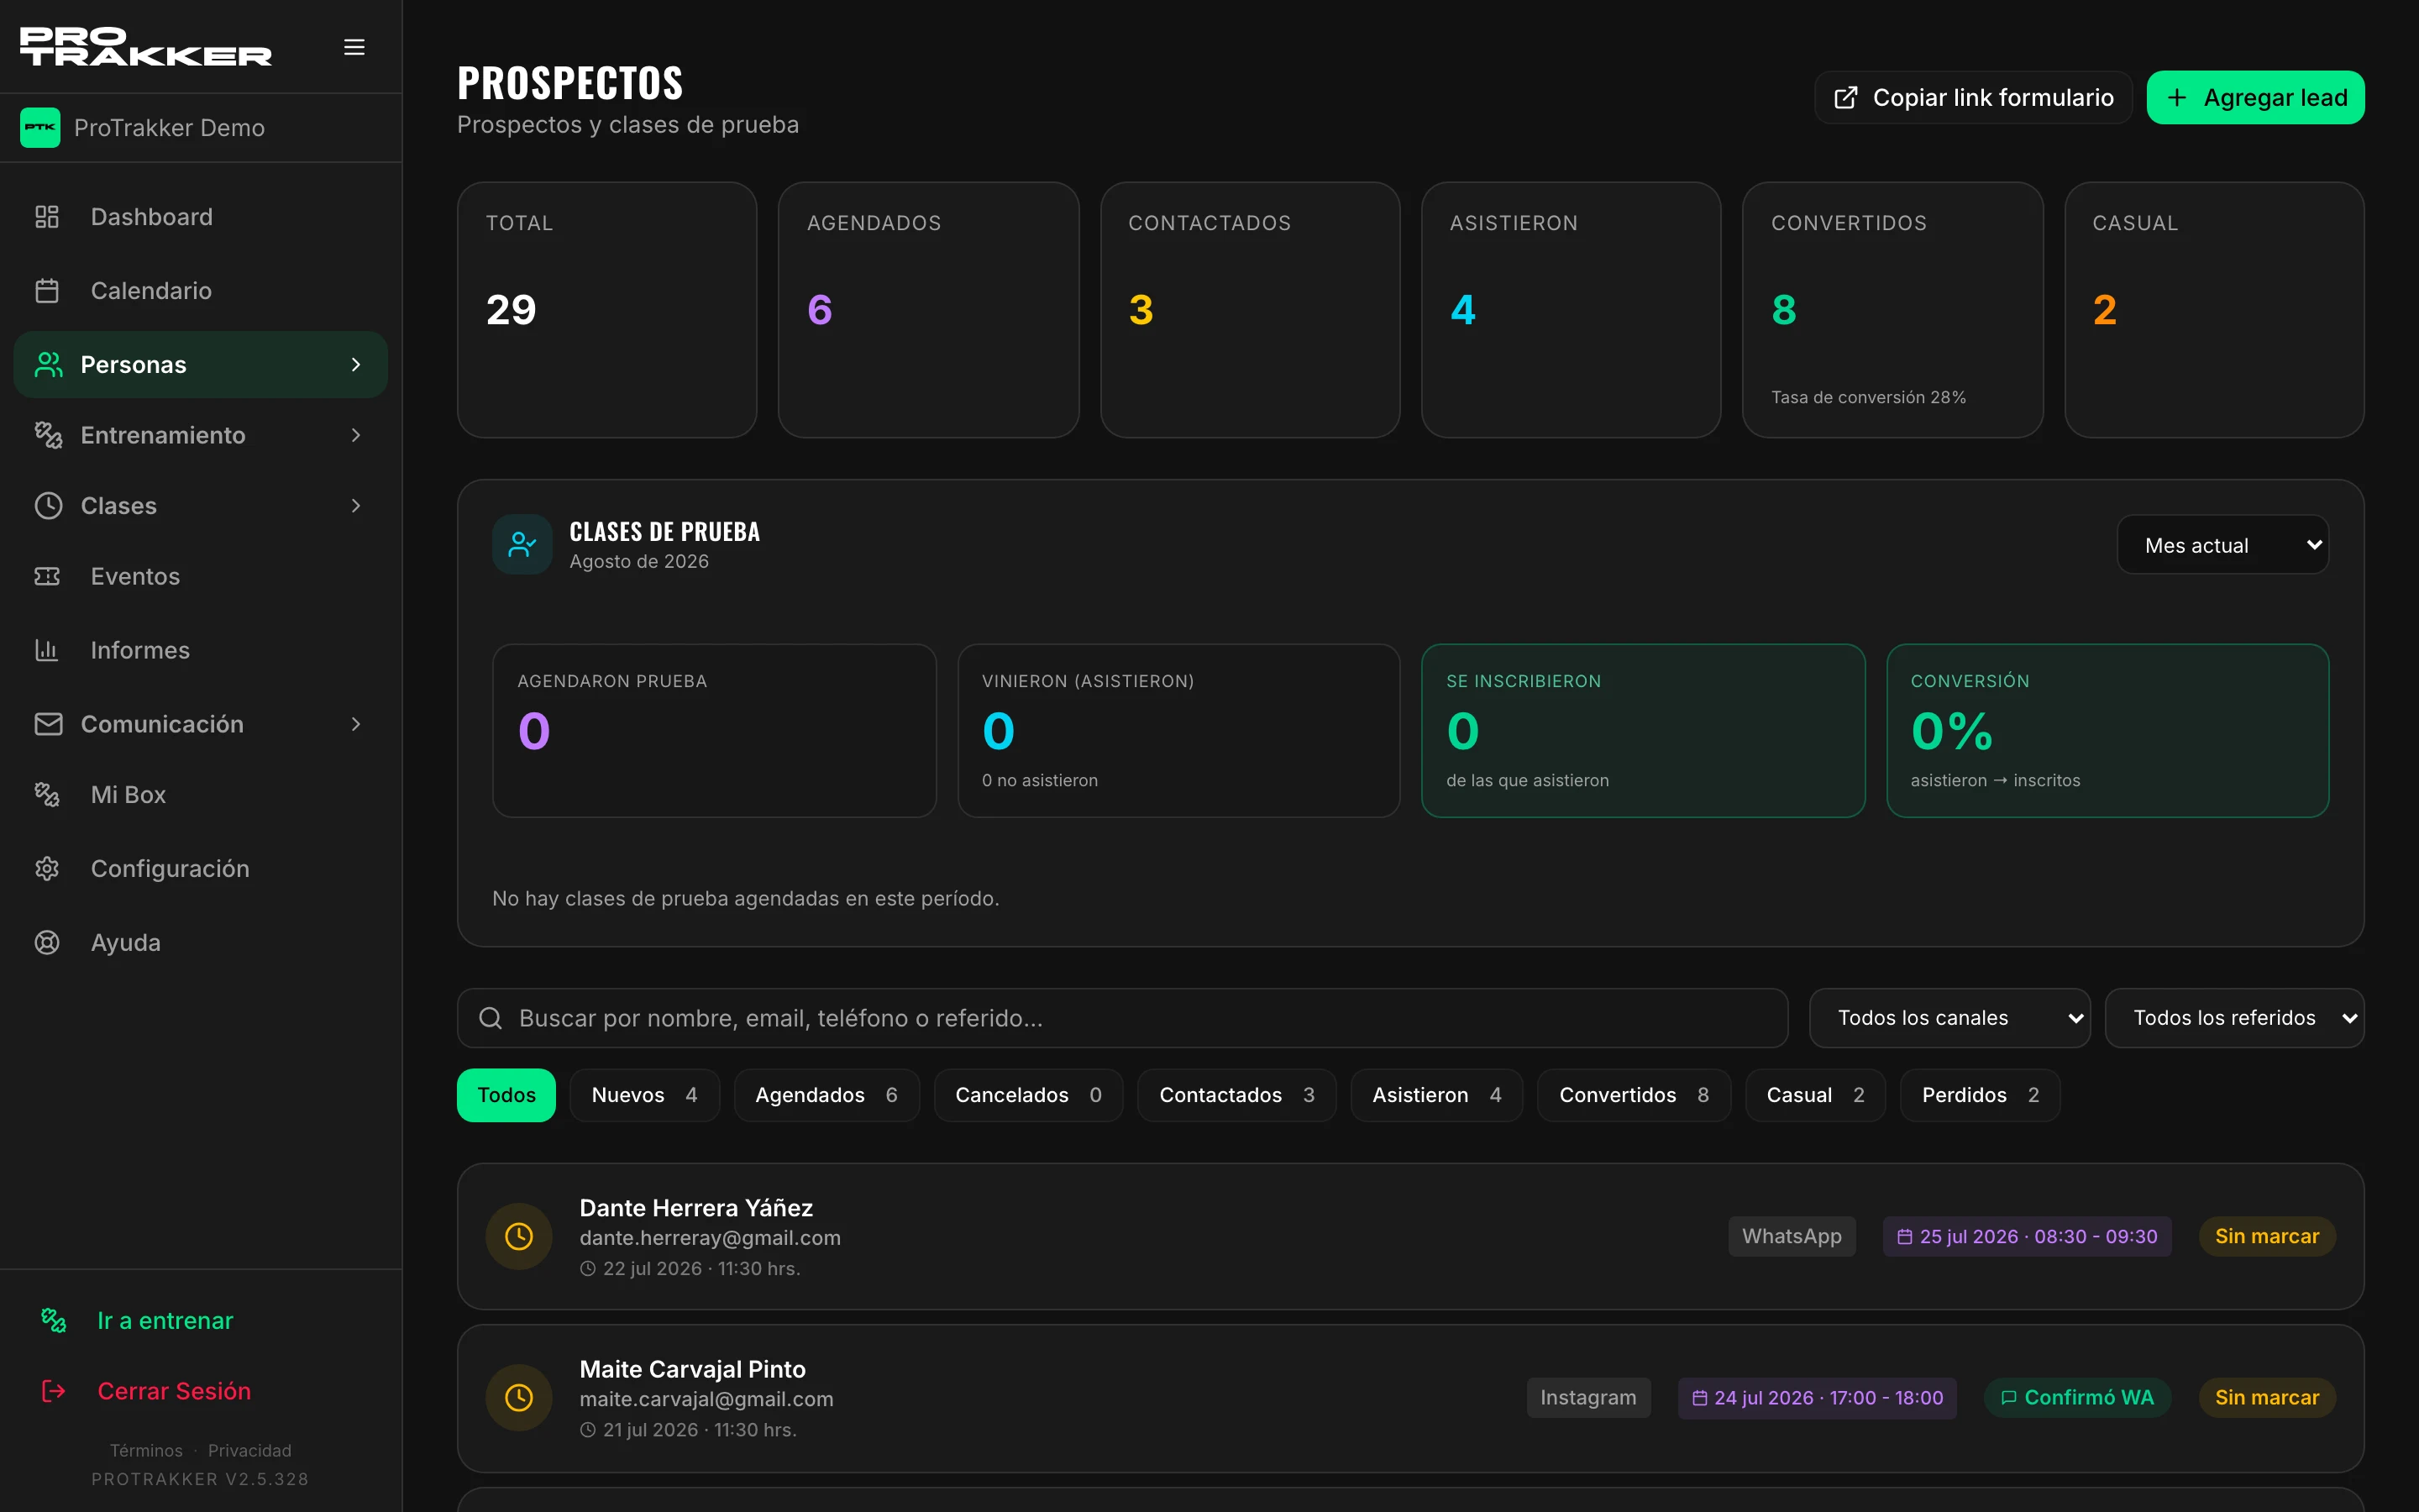Screen dimensions: 2419x1512
Task: Click the Ayuda lifebuoy icon
Action: 47,943
